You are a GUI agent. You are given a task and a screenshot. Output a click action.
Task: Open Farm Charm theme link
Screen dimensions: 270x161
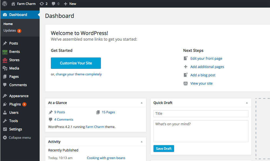click(95, 127)
